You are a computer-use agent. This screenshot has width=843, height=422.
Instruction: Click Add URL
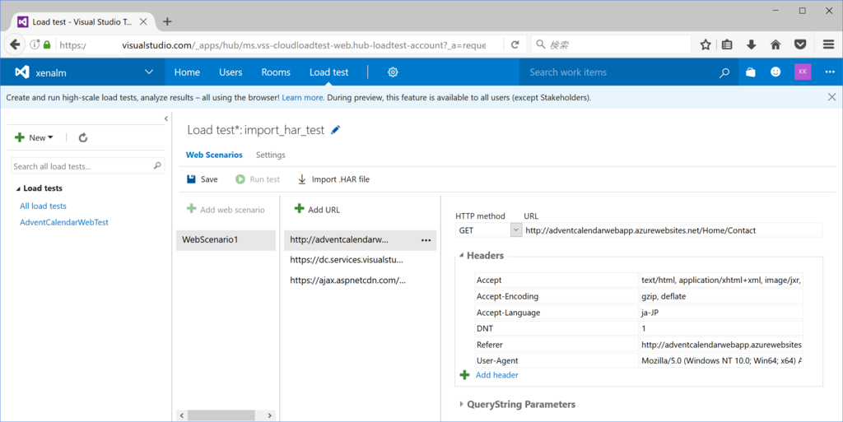click(317, 210)
